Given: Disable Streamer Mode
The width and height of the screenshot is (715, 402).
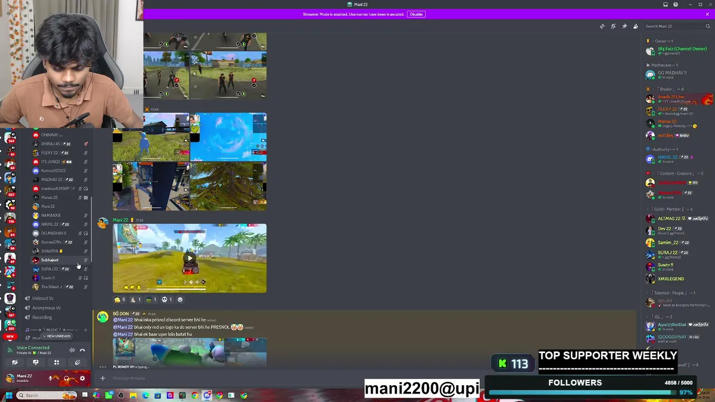Looking at the screenshot, I should (416, 14).
